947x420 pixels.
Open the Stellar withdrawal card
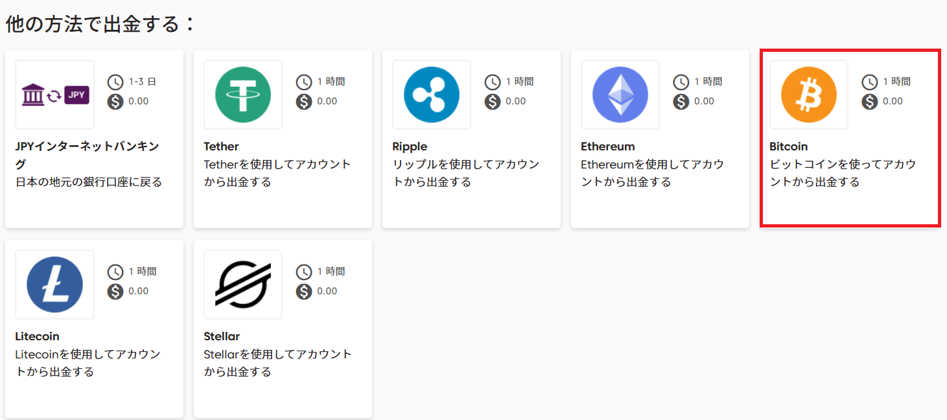[283, 328]
